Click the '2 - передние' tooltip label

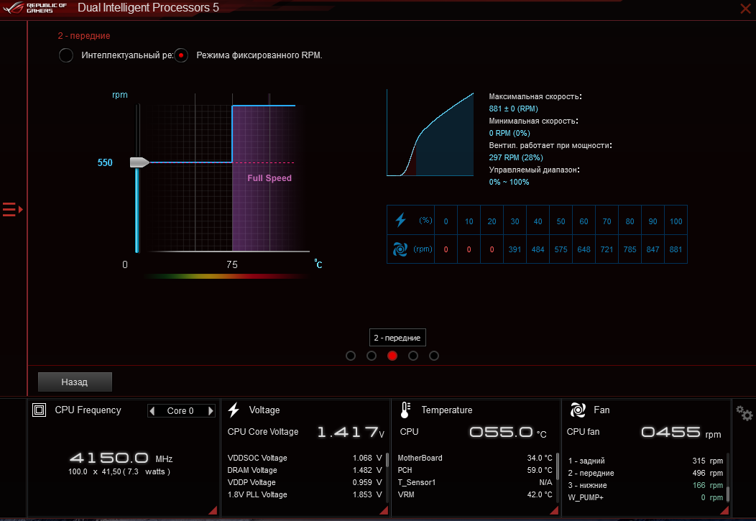point(397,337)
